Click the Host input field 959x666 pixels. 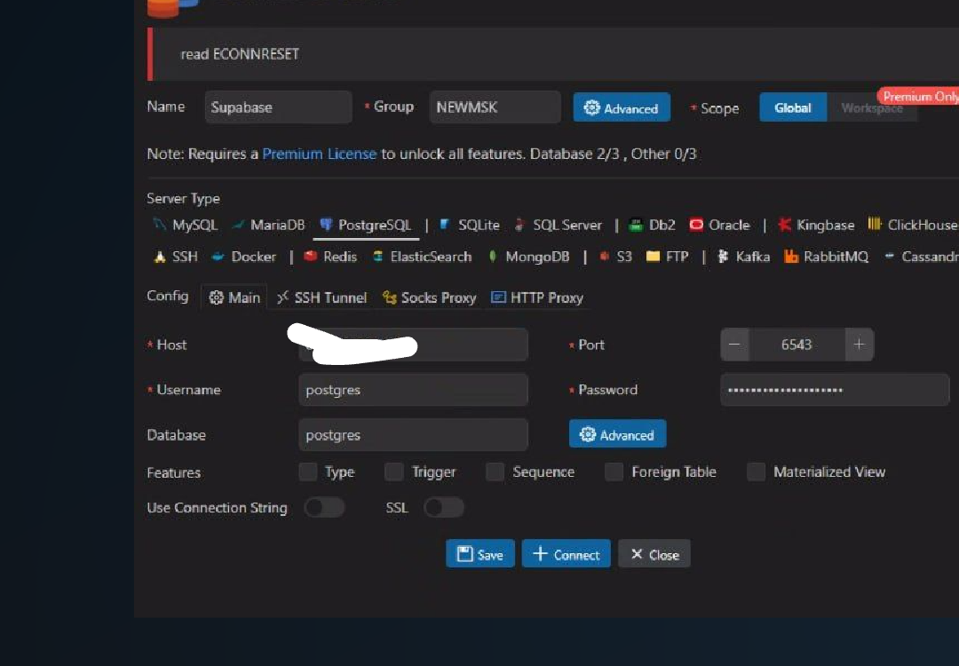(413, 345)
